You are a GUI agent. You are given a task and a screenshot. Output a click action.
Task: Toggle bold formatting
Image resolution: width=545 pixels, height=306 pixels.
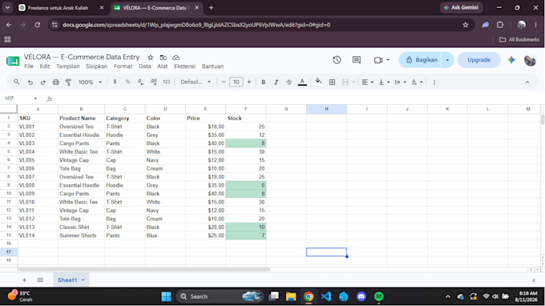(263, 83)
